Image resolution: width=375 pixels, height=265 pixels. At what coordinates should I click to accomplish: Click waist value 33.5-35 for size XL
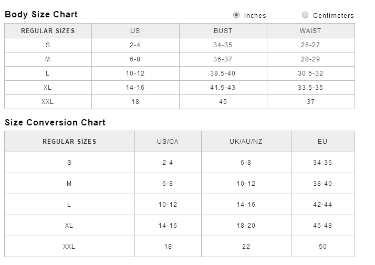pyautogui.click(x=311, y=88)
